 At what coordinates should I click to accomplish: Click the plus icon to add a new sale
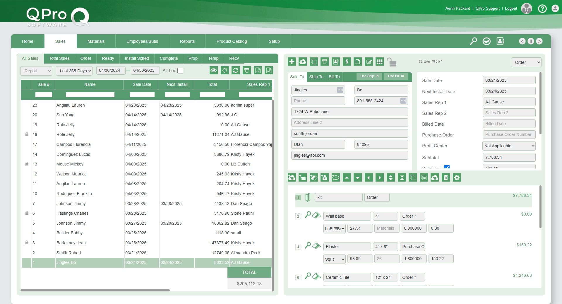[292, 62]
